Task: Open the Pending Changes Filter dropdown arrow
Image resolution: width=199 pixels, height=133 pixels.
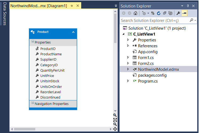Action: 148,13
